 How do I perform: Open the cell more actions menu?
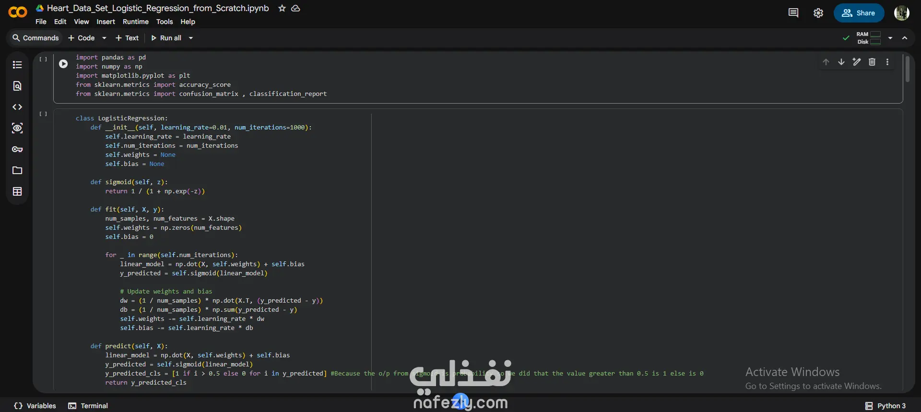pyautogui.click(x=887, y=62)
